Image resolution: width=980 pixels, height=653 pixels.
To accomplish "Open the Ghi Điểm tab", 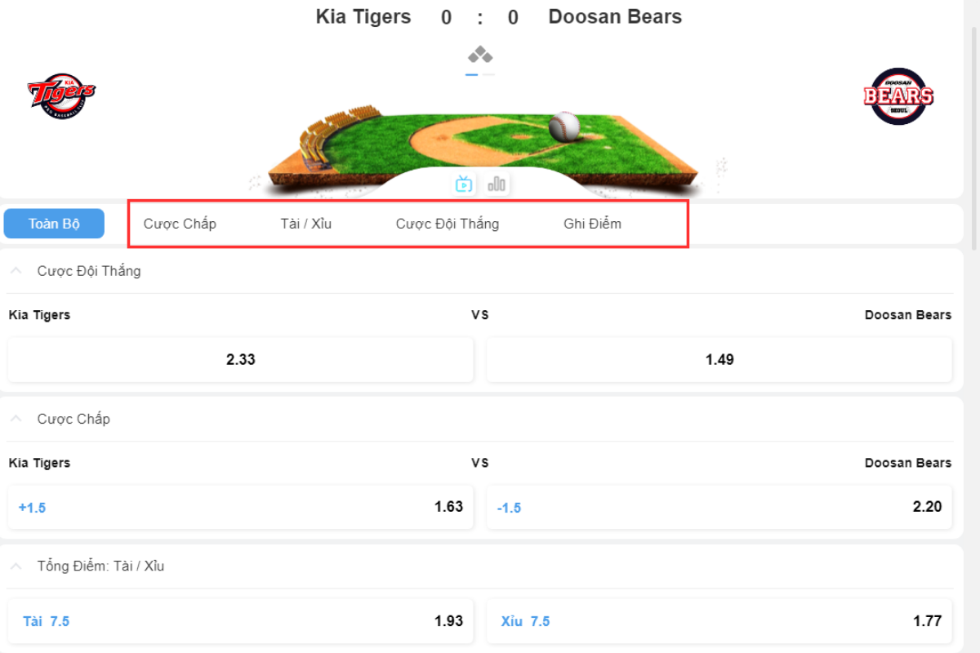I will [x=592, y=224].
